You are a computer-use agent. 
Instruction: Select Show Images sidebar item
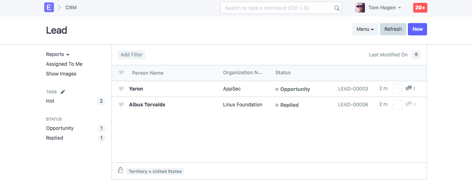click(61, 74)
